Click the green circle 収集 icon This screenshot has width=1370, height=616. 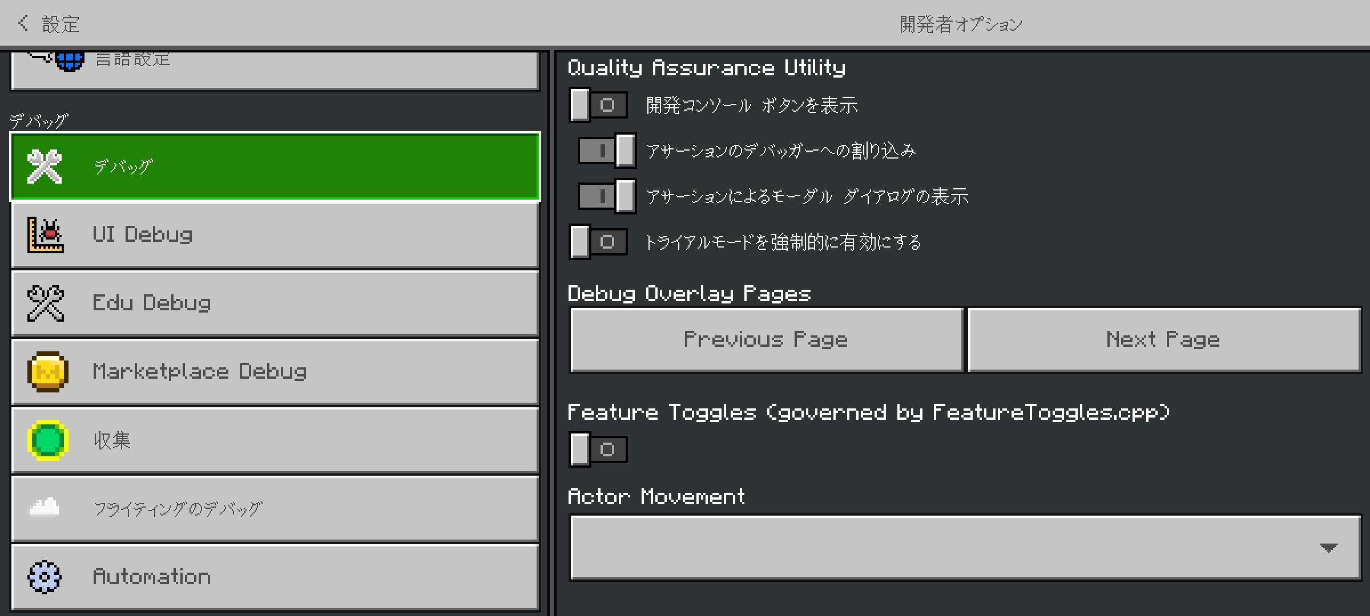coord(48,440)
